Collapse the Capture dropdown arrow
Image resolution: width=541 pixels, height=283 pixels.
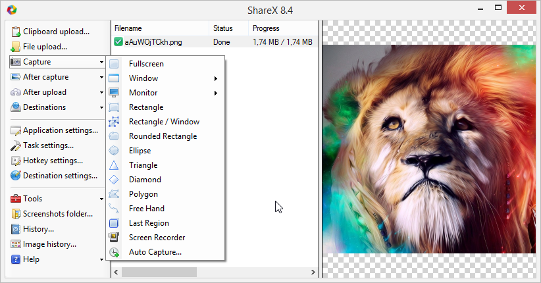pyautogui.click(x=101, y=62)
